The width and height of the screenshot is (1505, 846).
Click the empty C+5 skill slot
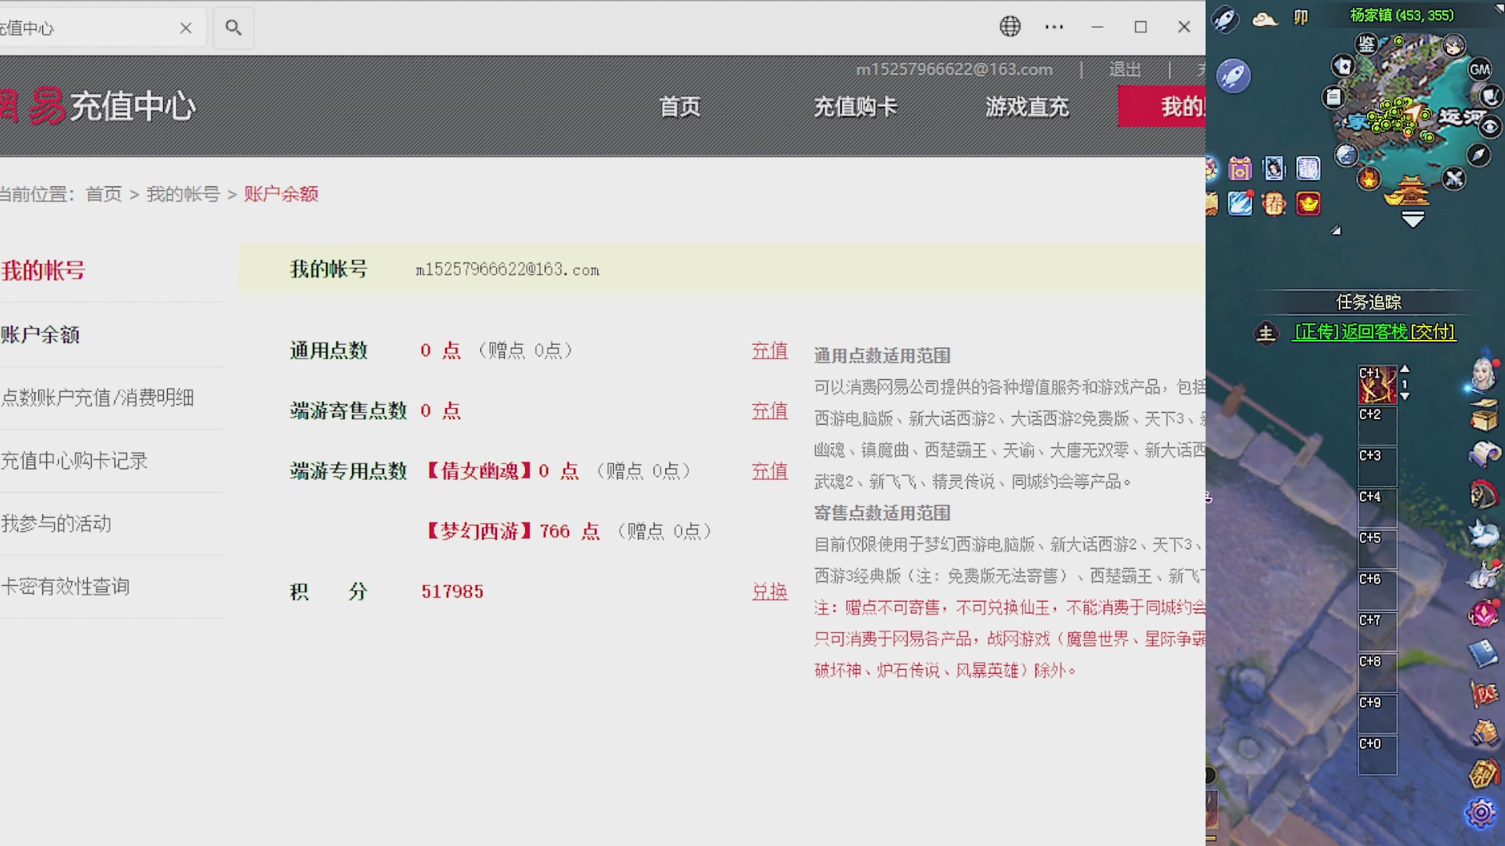[1377, 550]
